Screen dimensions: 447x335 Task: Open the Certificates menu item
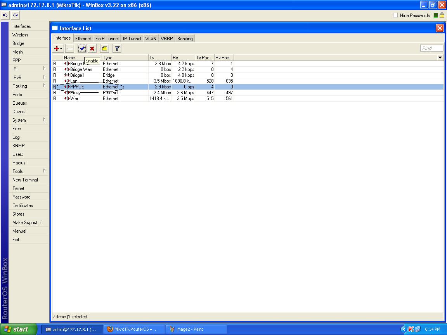coord(28,205)
